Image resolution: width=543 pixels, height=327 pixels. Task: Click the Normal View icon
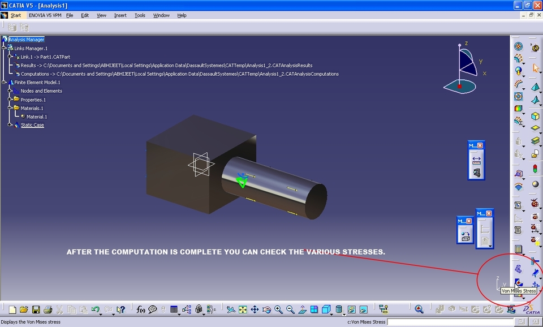[303, 309]
